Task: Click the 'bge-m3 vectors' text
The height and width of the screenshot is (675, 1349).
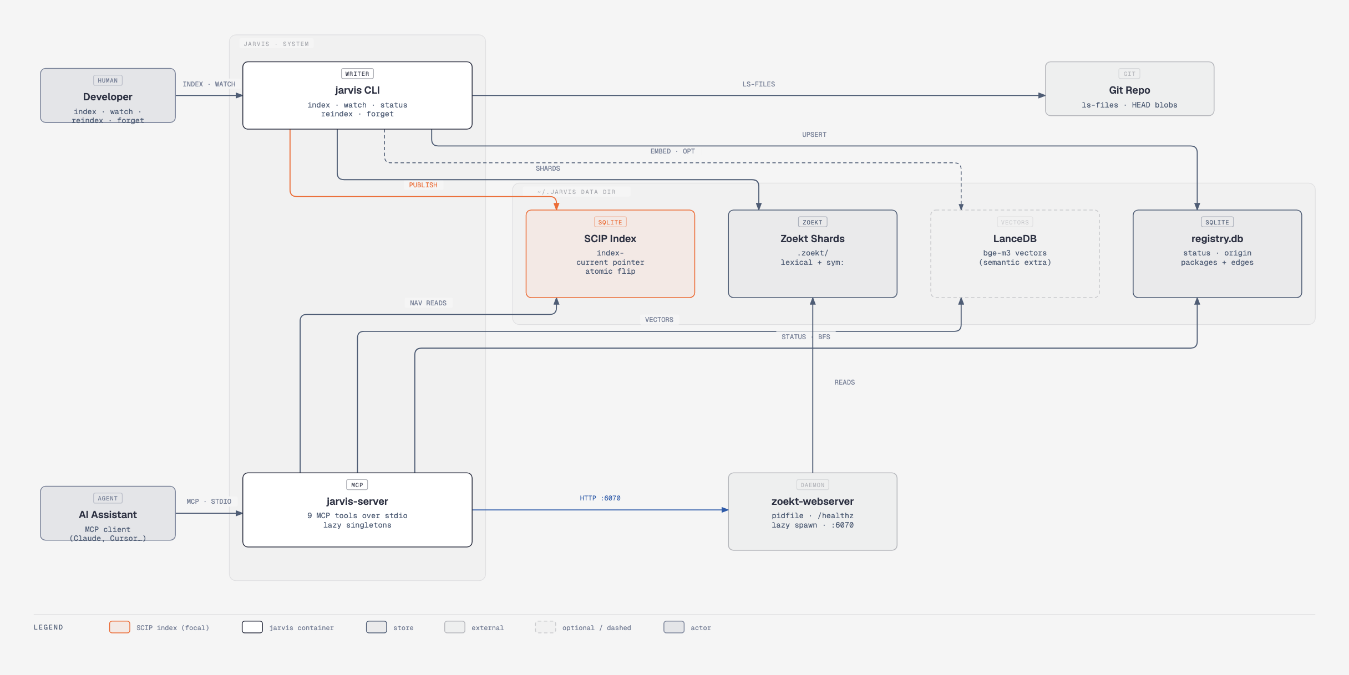Action: click(x=1015, y=253)
